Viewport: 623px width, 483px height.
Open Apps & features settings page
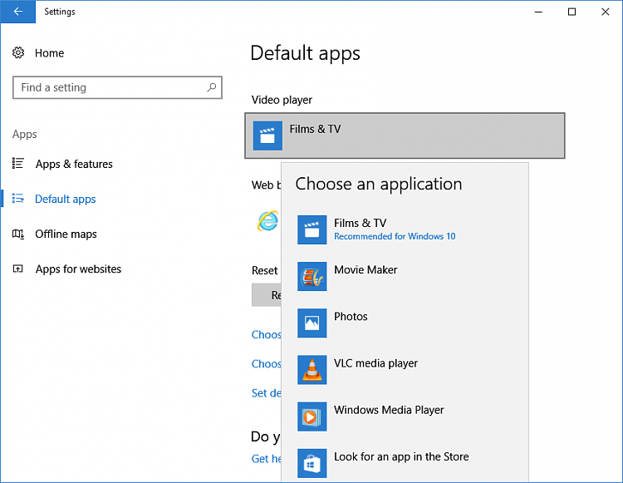tap(74, 165)
